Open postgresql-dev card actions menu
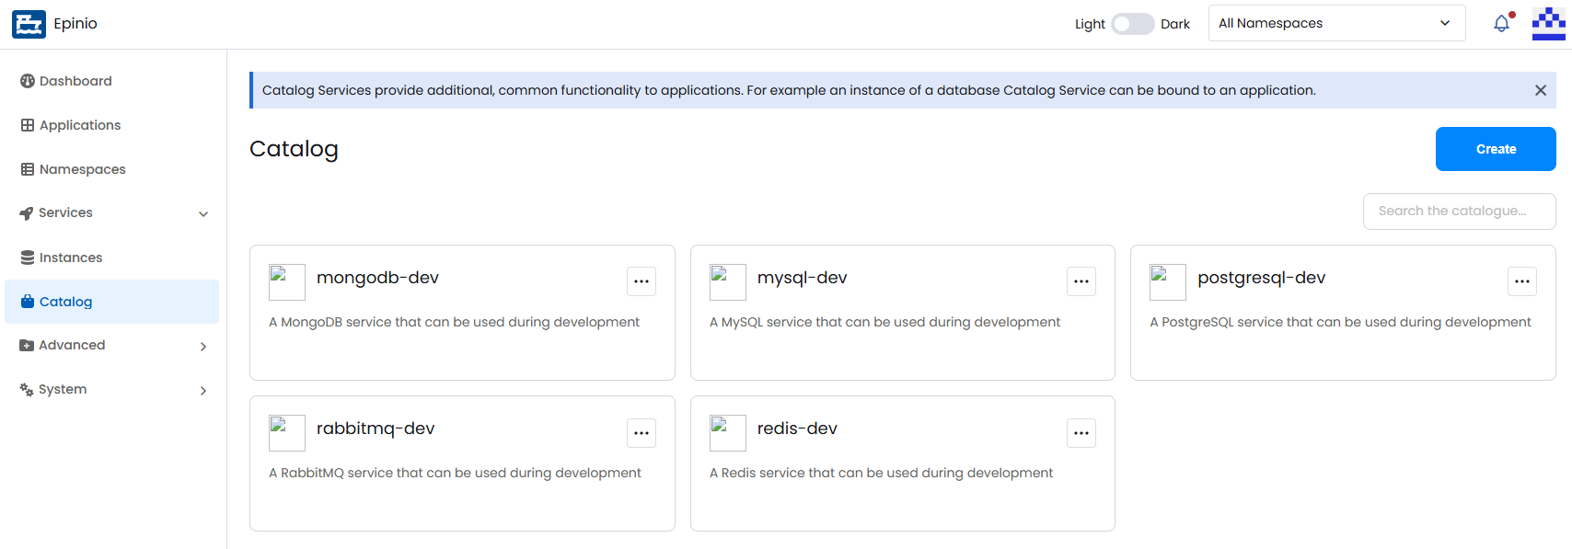This screenshot has width=1572, height=549. coord(1522,281)
